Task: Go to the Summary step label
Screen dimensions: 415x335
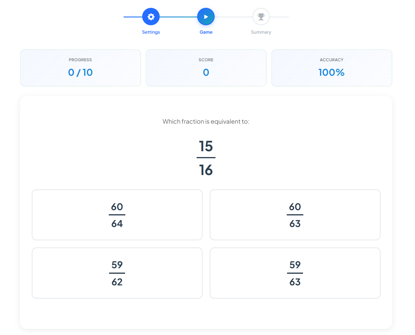Action: [x=261, y=32]
